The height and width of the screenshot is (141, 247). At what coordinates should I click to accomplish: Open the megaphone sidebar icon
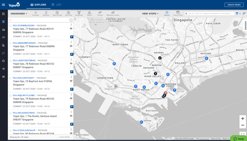pyautogui.click(x=3, y=53)
